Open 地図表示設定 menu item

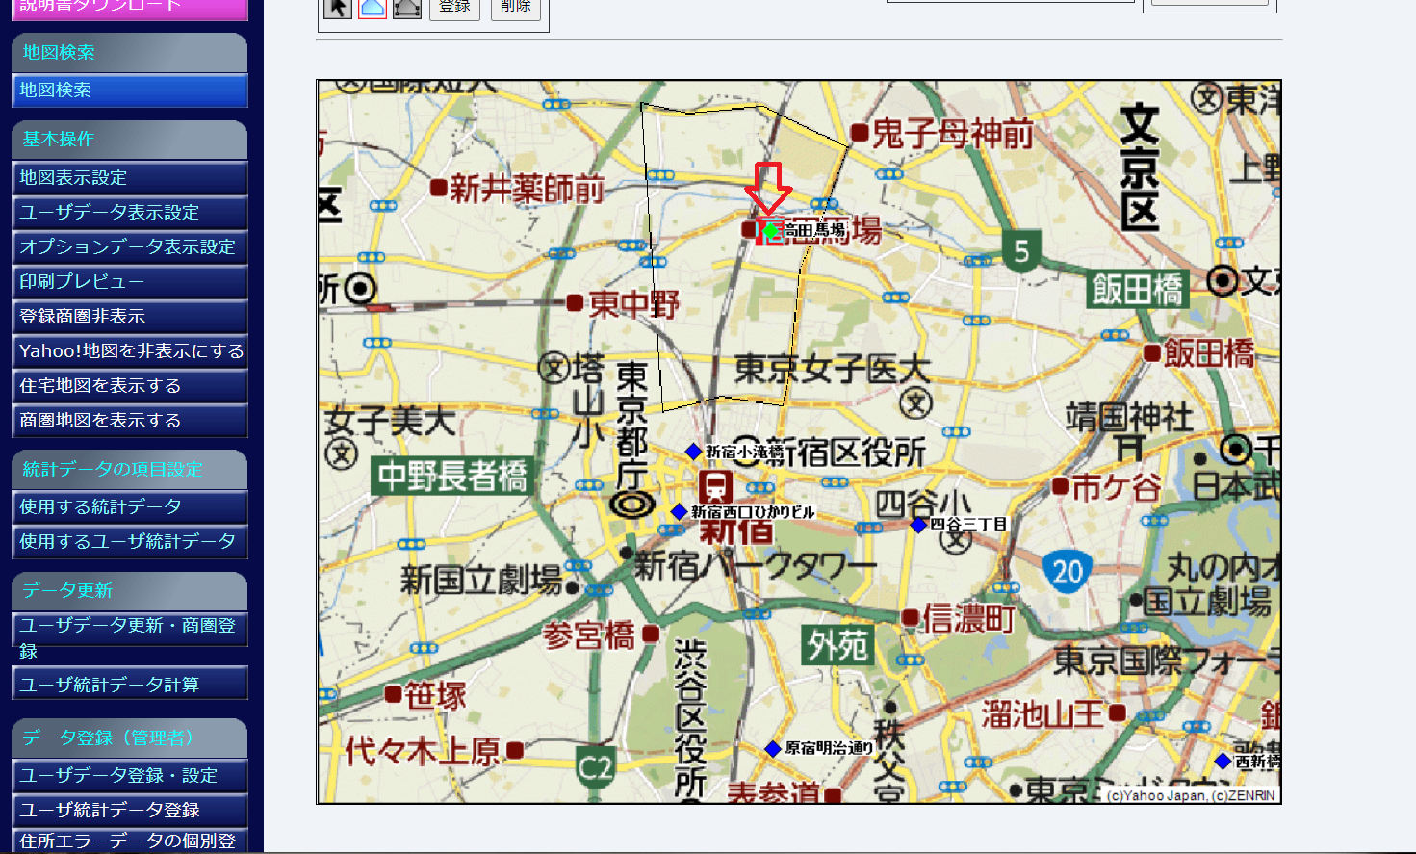pyautogui.click(x=130, y=178)
